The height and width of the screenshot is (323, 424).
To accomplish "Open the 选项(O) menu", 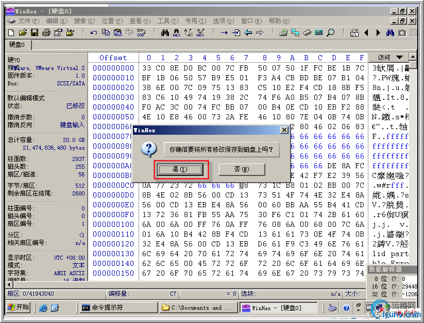I will [x=224, y=21].
